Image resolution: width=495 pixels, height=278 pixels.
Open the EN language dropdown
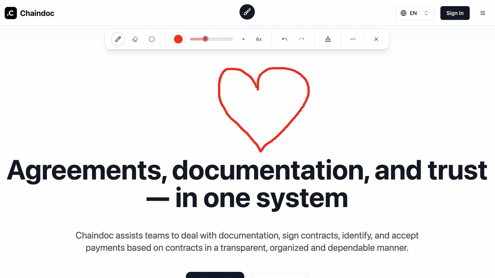point(413,13)
